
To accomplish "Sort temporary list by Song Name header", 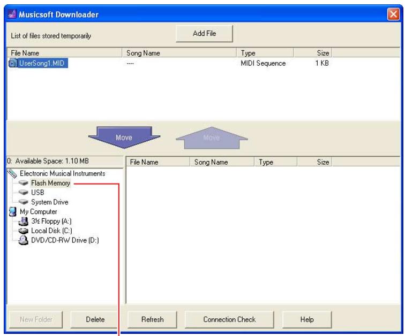I will click(179, 53).
